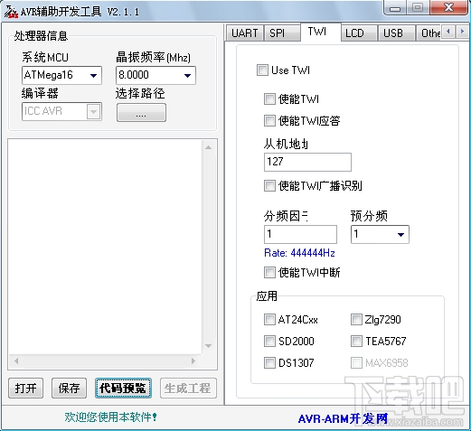Click inside the code preview text area

105,247
